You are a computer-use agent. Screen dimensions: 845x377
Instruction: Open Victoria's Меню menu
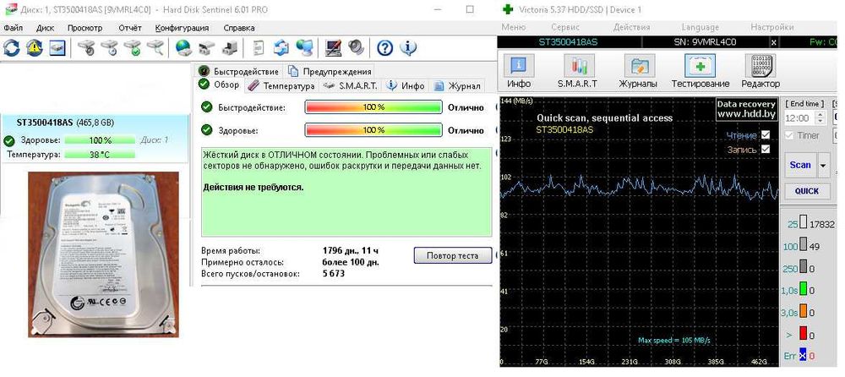[x=513, y=27]
